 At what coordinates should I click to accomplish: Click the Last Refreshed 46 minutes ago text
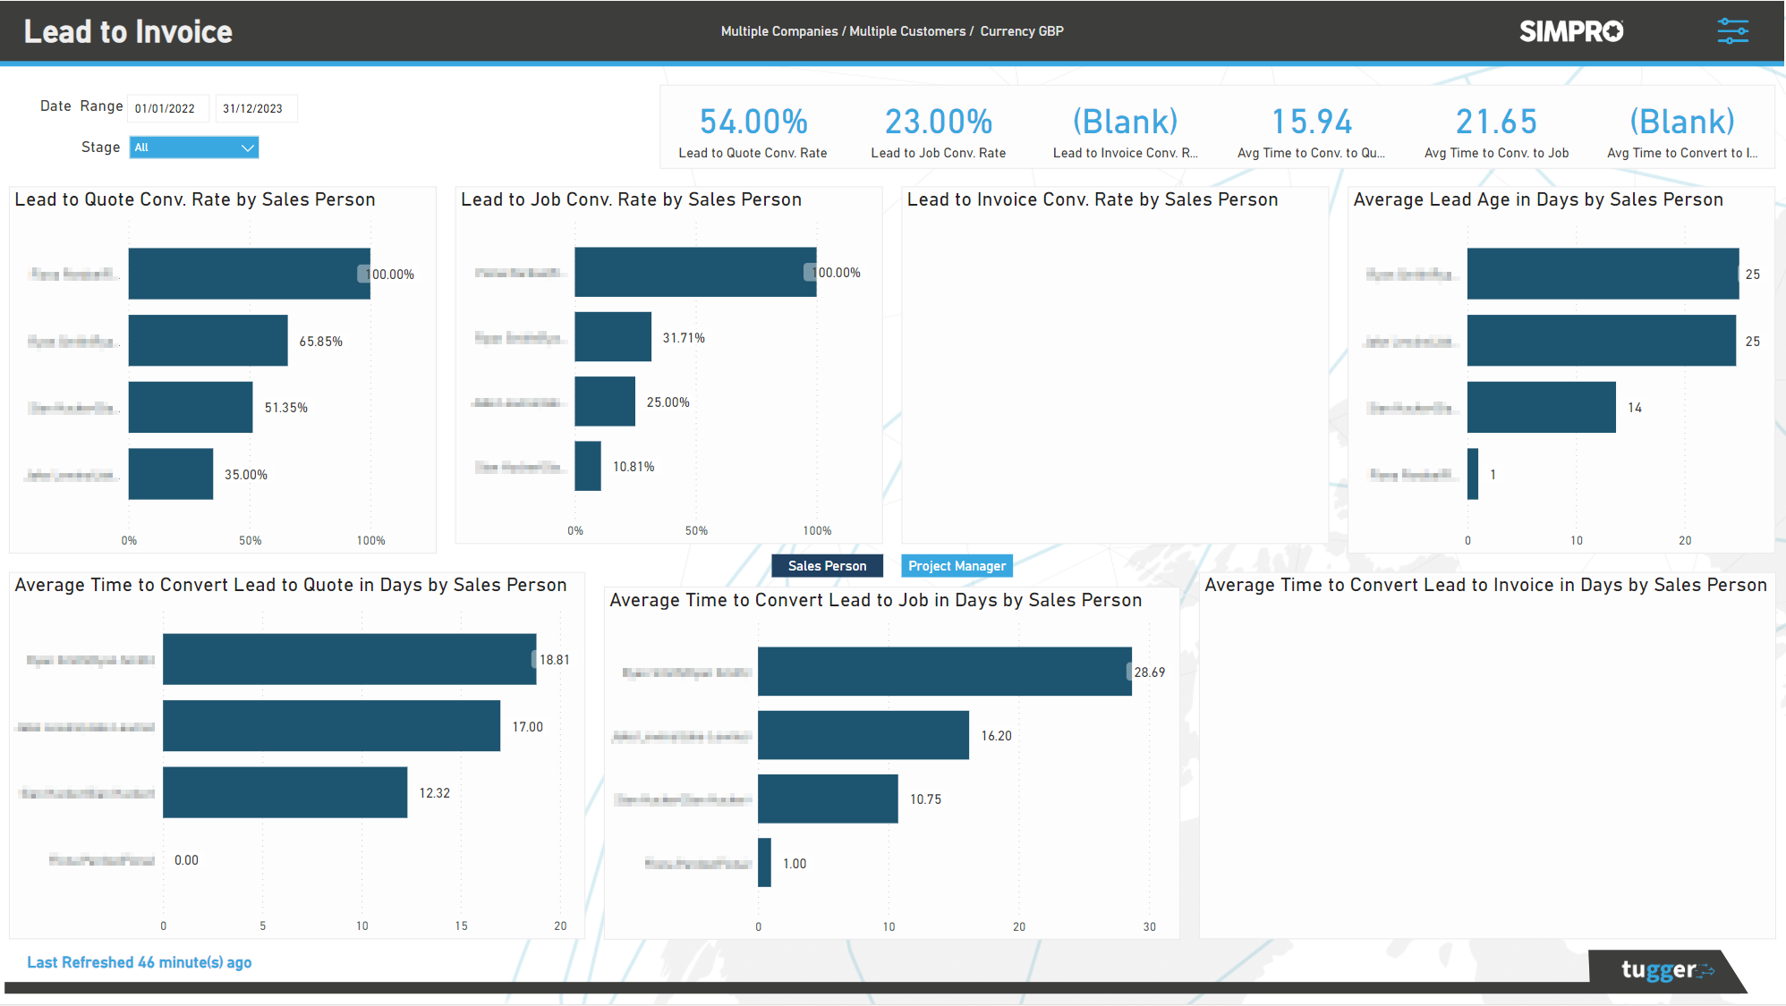click(x=139, y=962)
